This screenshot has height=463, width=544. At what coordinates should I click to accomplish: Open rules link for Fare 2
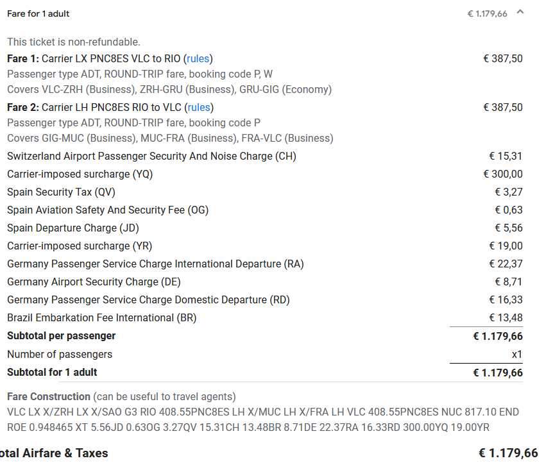coord(199,107)
